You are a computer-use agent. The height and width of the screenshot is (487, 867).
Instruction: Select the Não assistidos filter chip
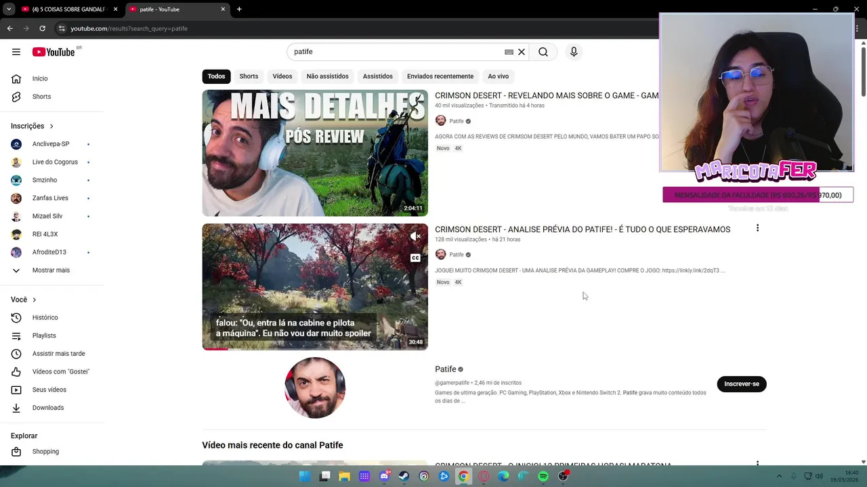click(x=328, y=76)
